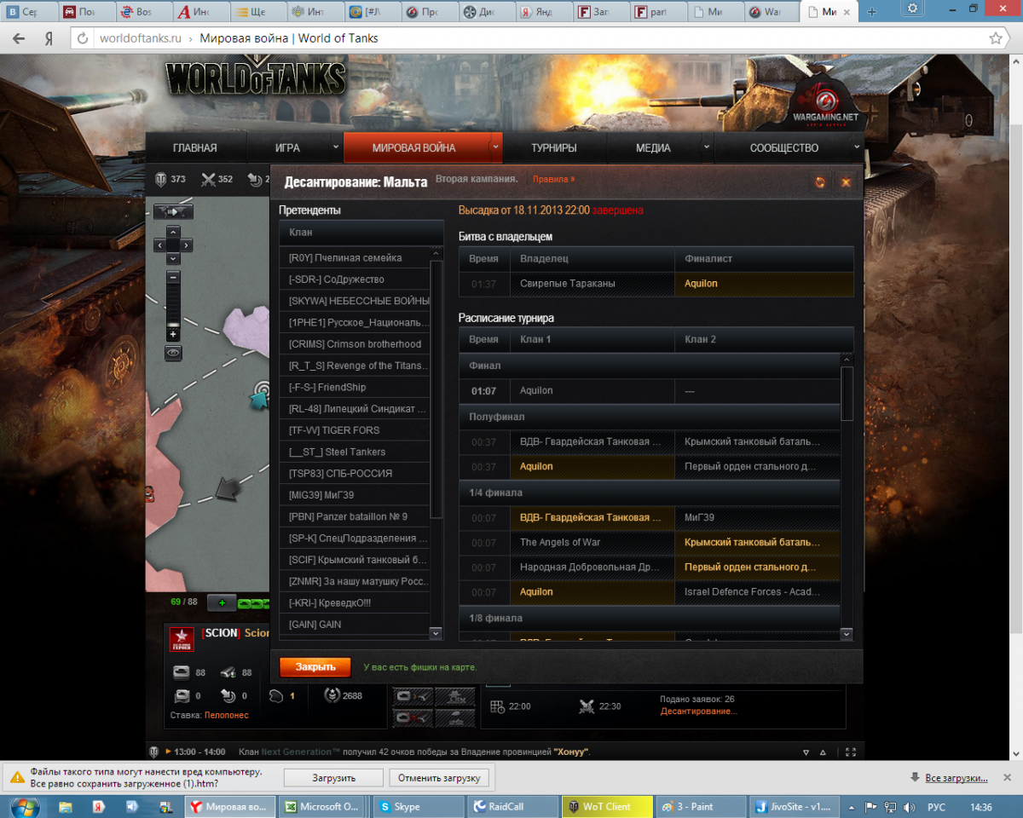
Task: Click the Yandex Я home button
Action: (x=49, y=38)
